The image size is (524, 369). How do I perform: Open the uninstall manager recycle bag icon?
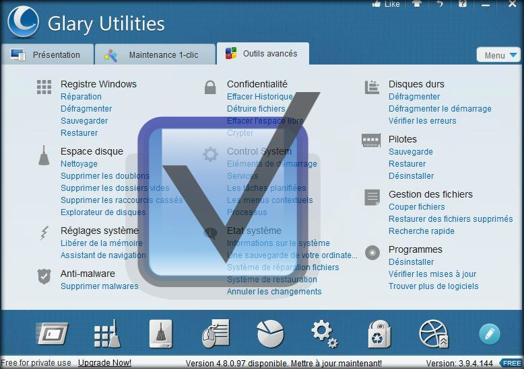point(379,333)
